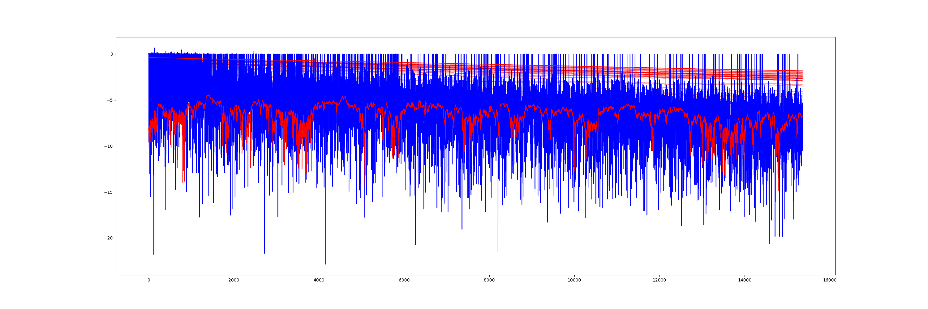
Task: Click the x-axis tick label 2000
Action: coord(234,280)
